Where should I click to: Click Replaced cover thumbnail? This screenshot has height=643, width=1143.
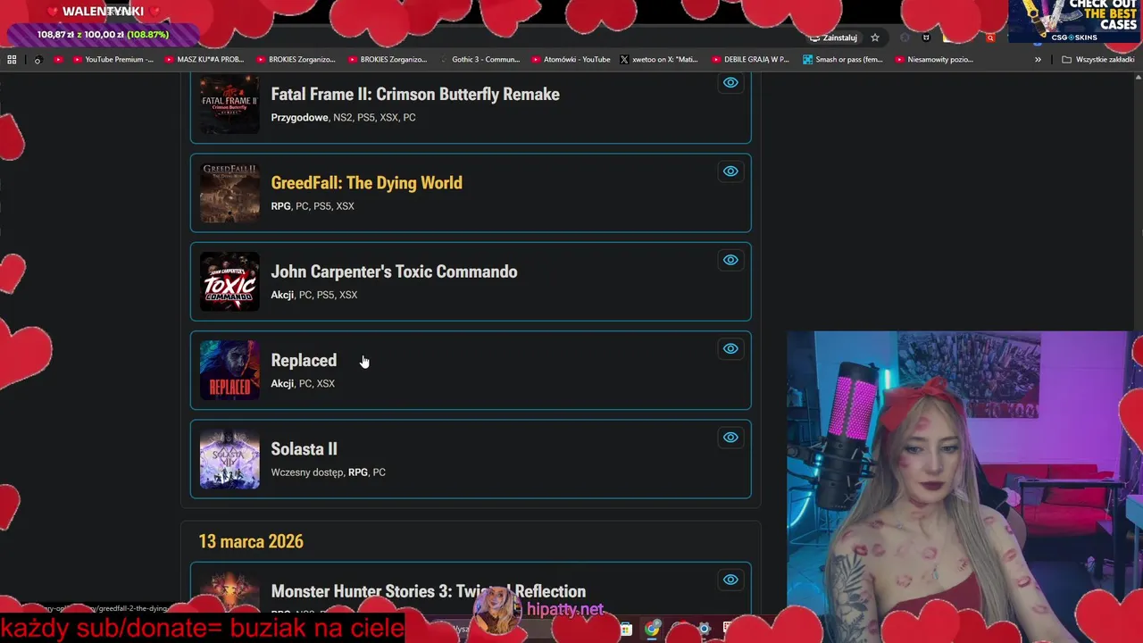pyautogui.click(x=229, y=370)
